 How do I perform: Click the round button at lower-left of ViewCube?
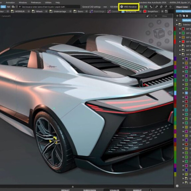(x=151, y=41)
